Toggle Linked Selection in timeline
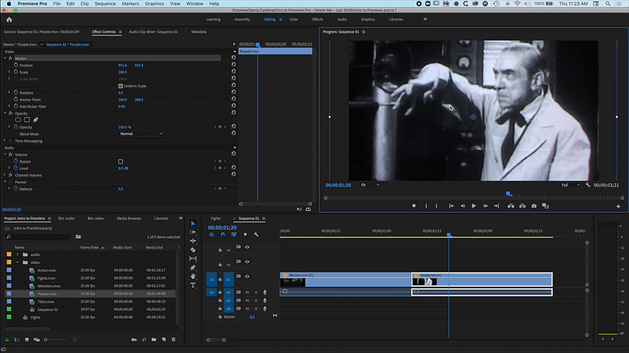This screenshot has width=629, height=353. (234, 235)
